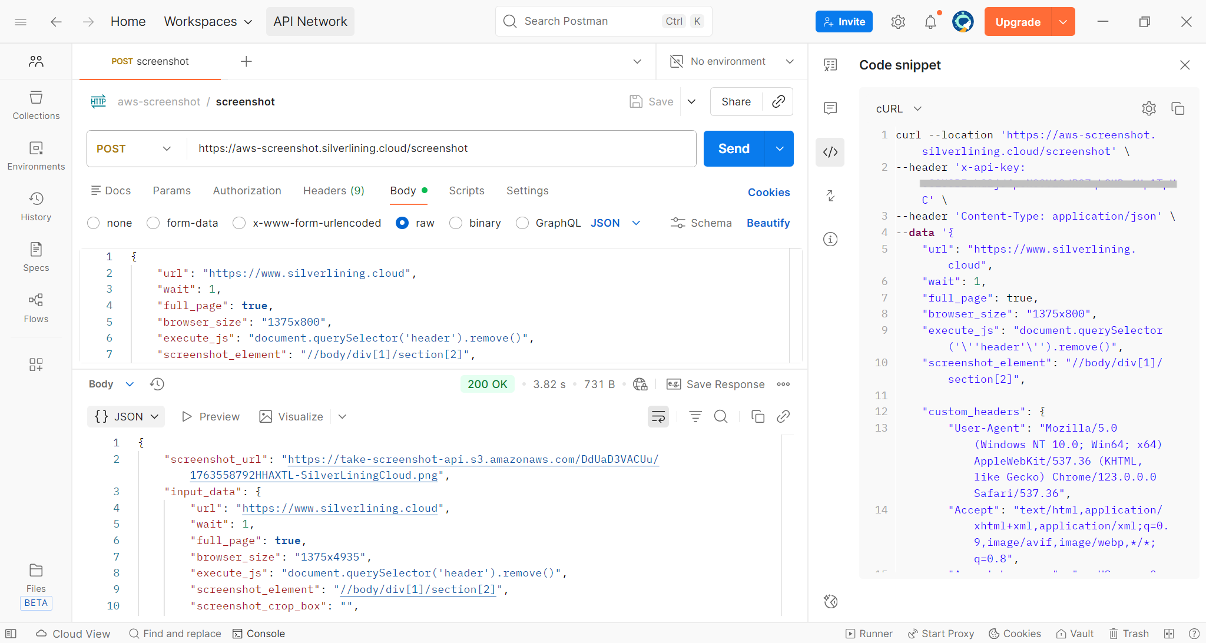Viewport: 1206px width, 643px height.
Task: Click Beautify to format JSON body
Action: tap(768, 223)
